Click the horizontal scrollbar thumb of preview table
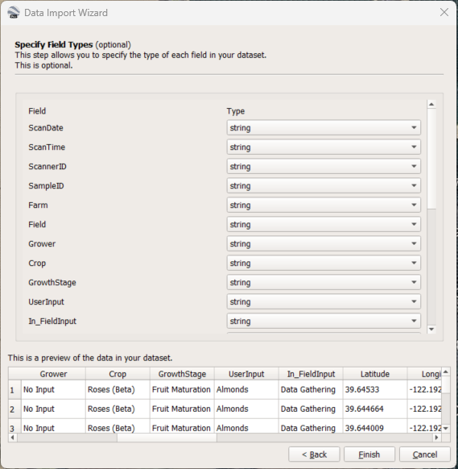Screen dimensions: 458x469 pyautogui.click(x=167, y=438)
